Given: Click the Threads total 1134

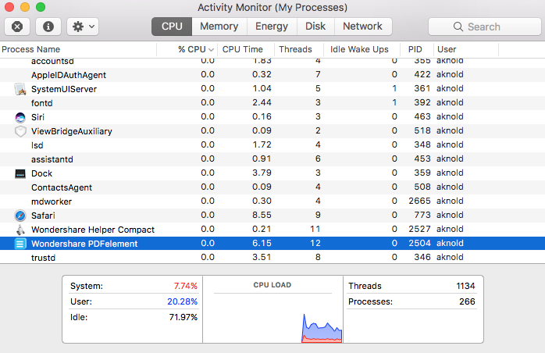Looking at the screenshot, I should 465,286.
